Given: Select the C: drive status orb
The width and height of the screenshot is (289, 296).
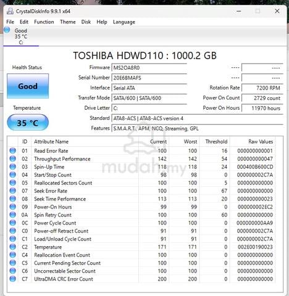Looking at the screenshot, I should (7, 30).
